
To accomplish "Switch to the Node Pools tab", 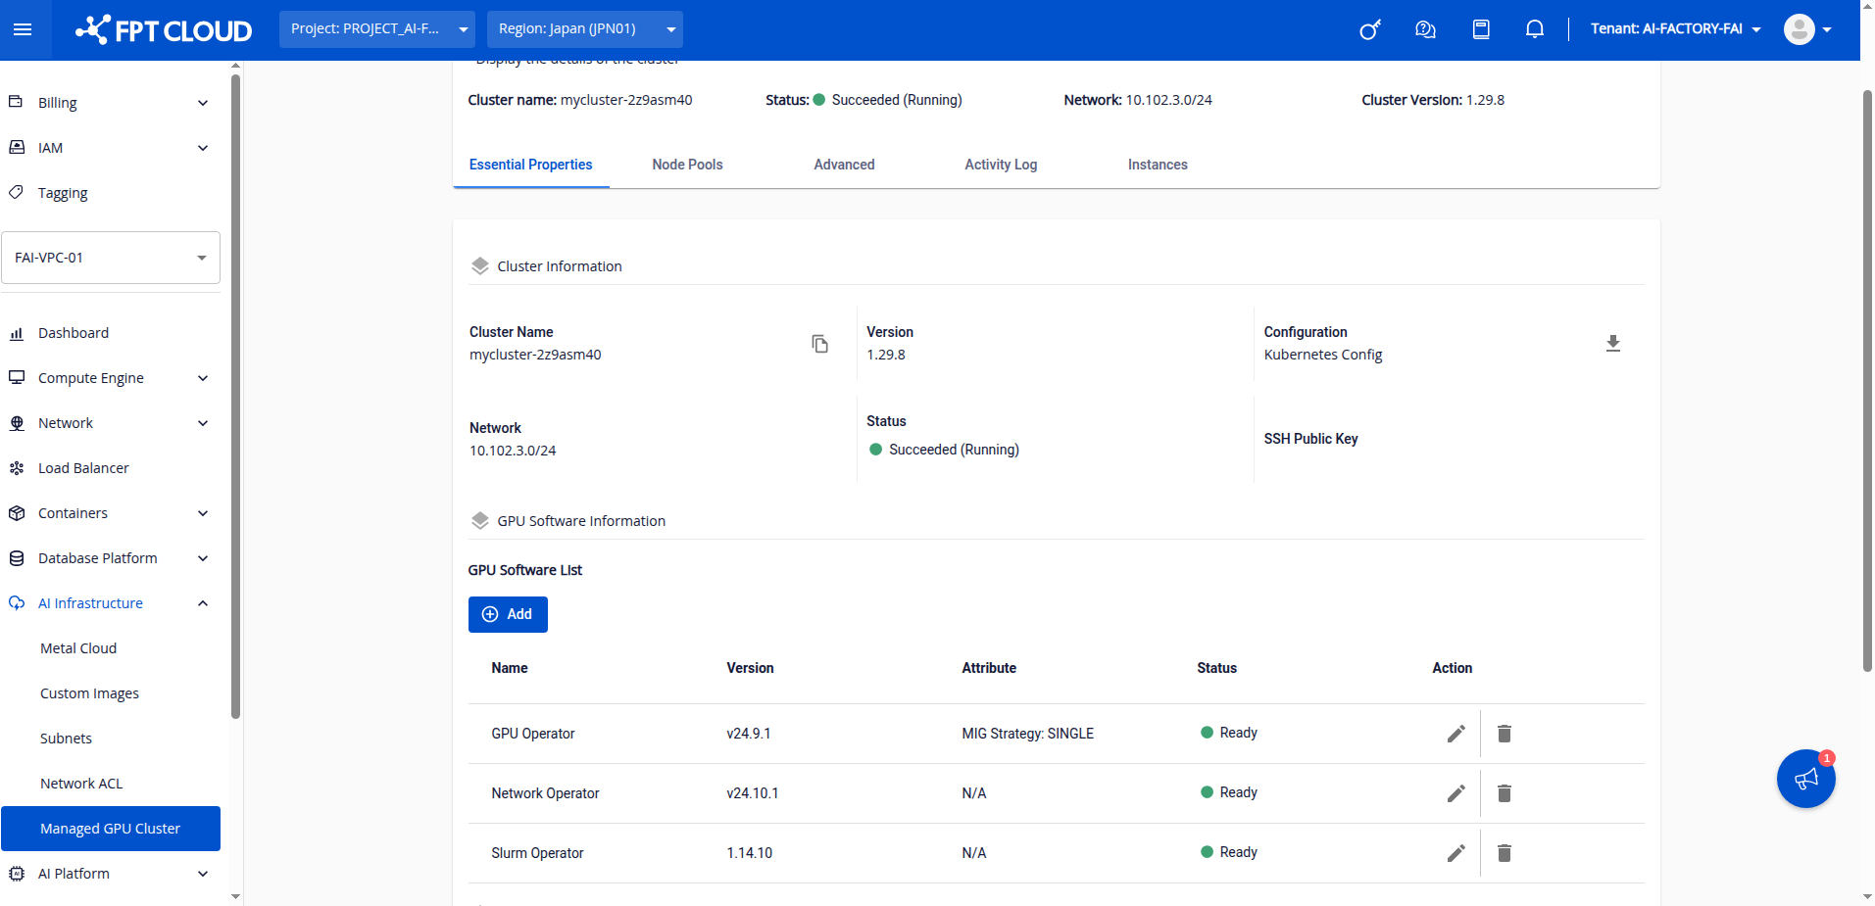I will point(687,165).
